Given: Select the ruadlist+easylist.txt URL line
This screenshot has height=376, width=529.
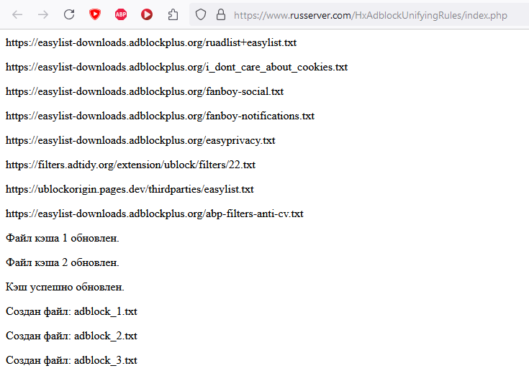Looking at the screenshot, I should click(151, 43).
